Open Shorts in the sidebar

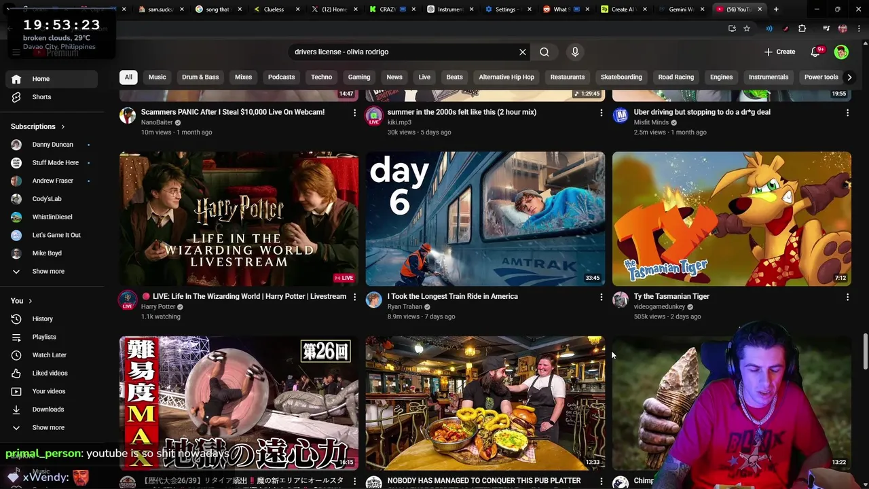pos(52,97)
